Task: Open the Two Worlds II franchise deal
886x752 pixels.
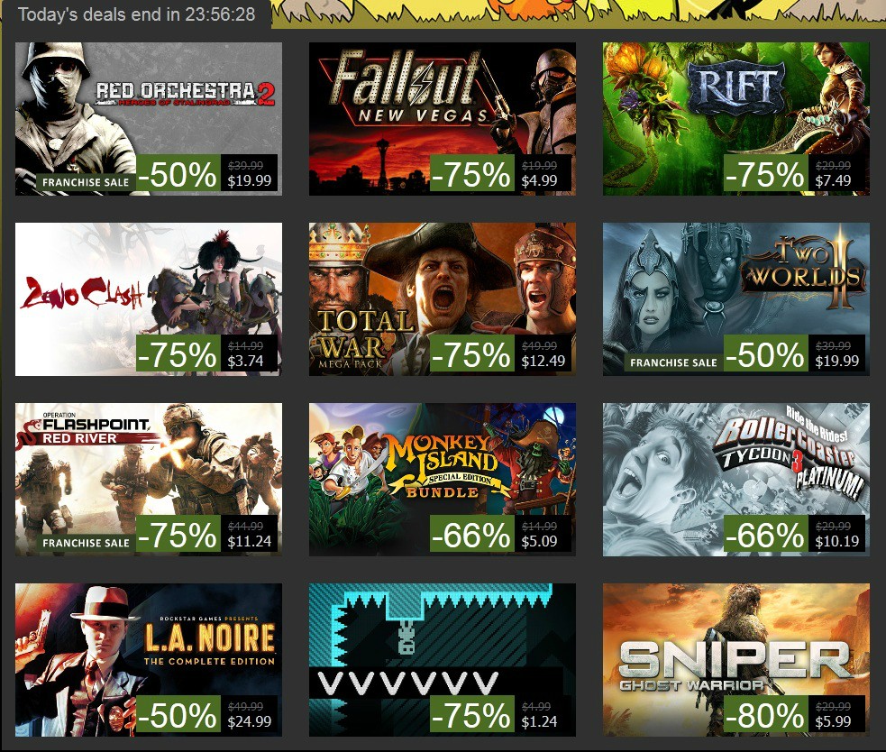Action: [736, 299]
